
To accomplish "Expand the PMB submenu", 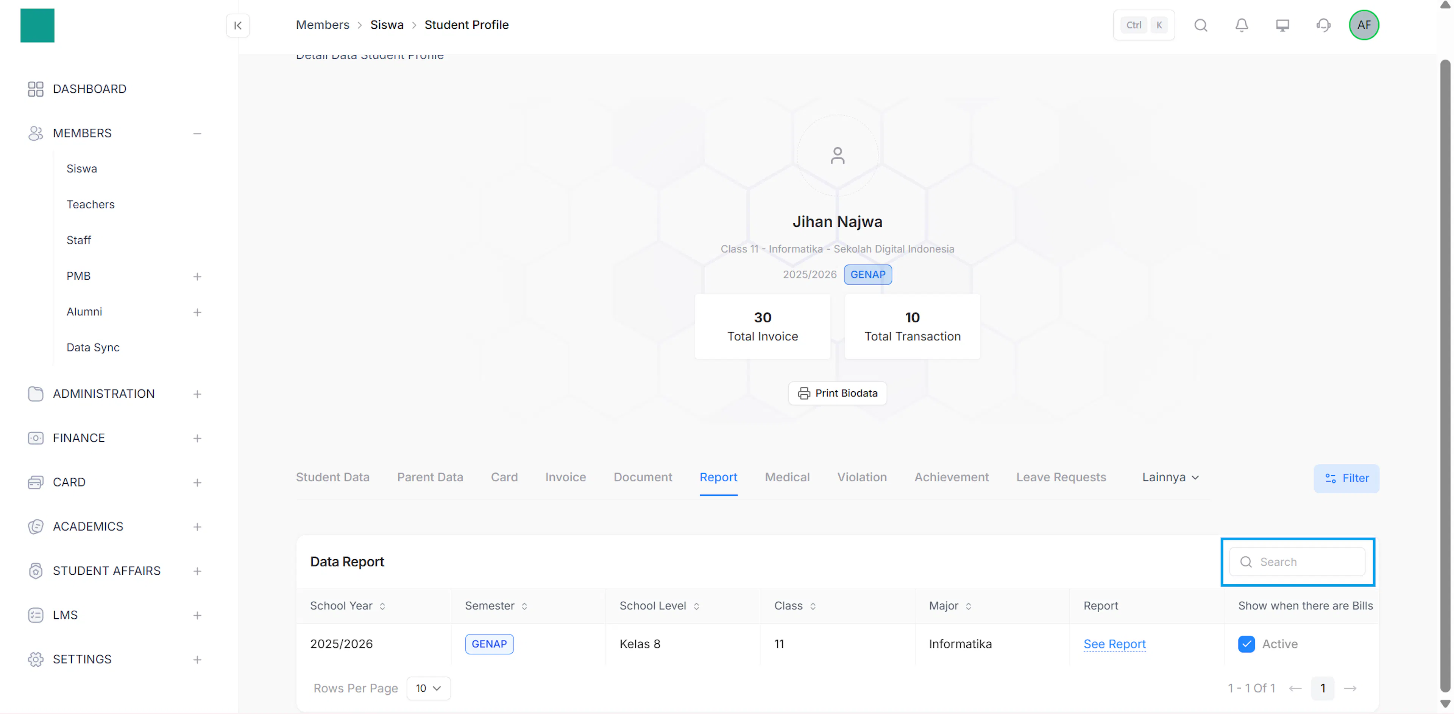I will tap(197, 276).
